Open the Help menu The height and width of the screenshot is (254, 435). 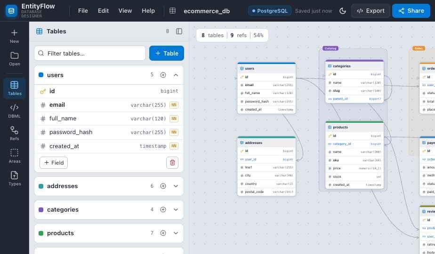coord(148,11)
